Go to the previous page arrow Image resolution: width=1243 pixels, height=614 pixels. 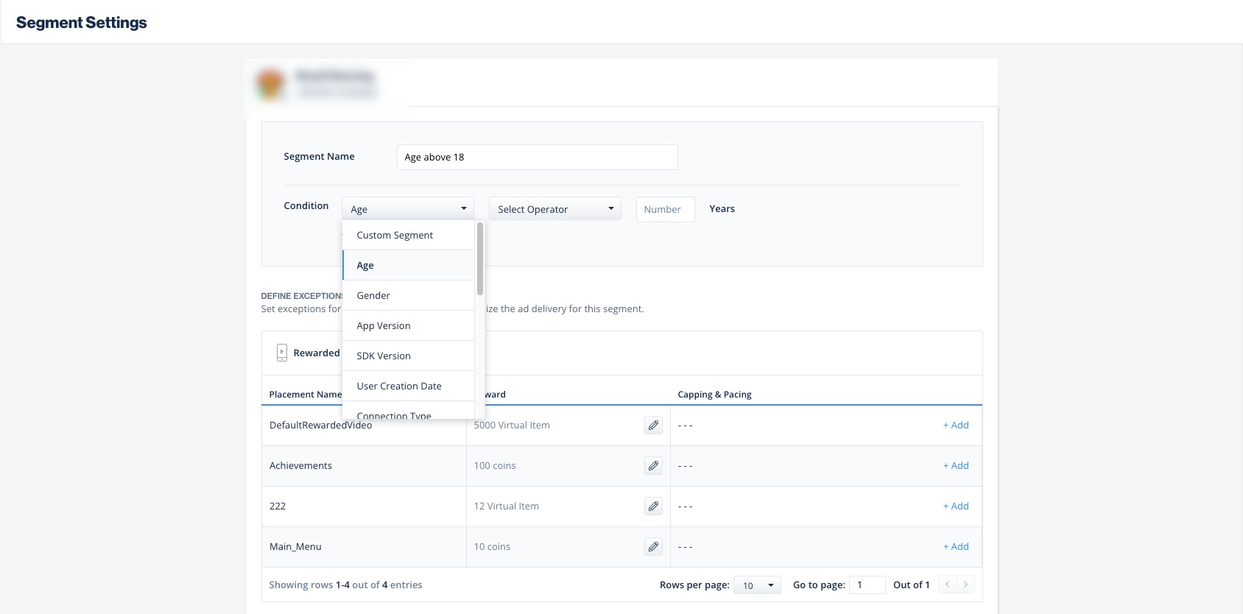[948, 585]
